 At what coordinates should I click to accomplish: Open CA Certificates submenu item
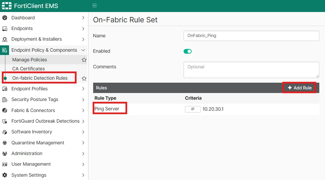[28, 69]
